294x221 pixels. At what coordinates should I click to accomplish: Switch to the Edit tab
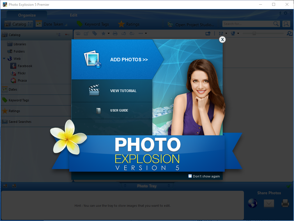click(x=73, y=15)
